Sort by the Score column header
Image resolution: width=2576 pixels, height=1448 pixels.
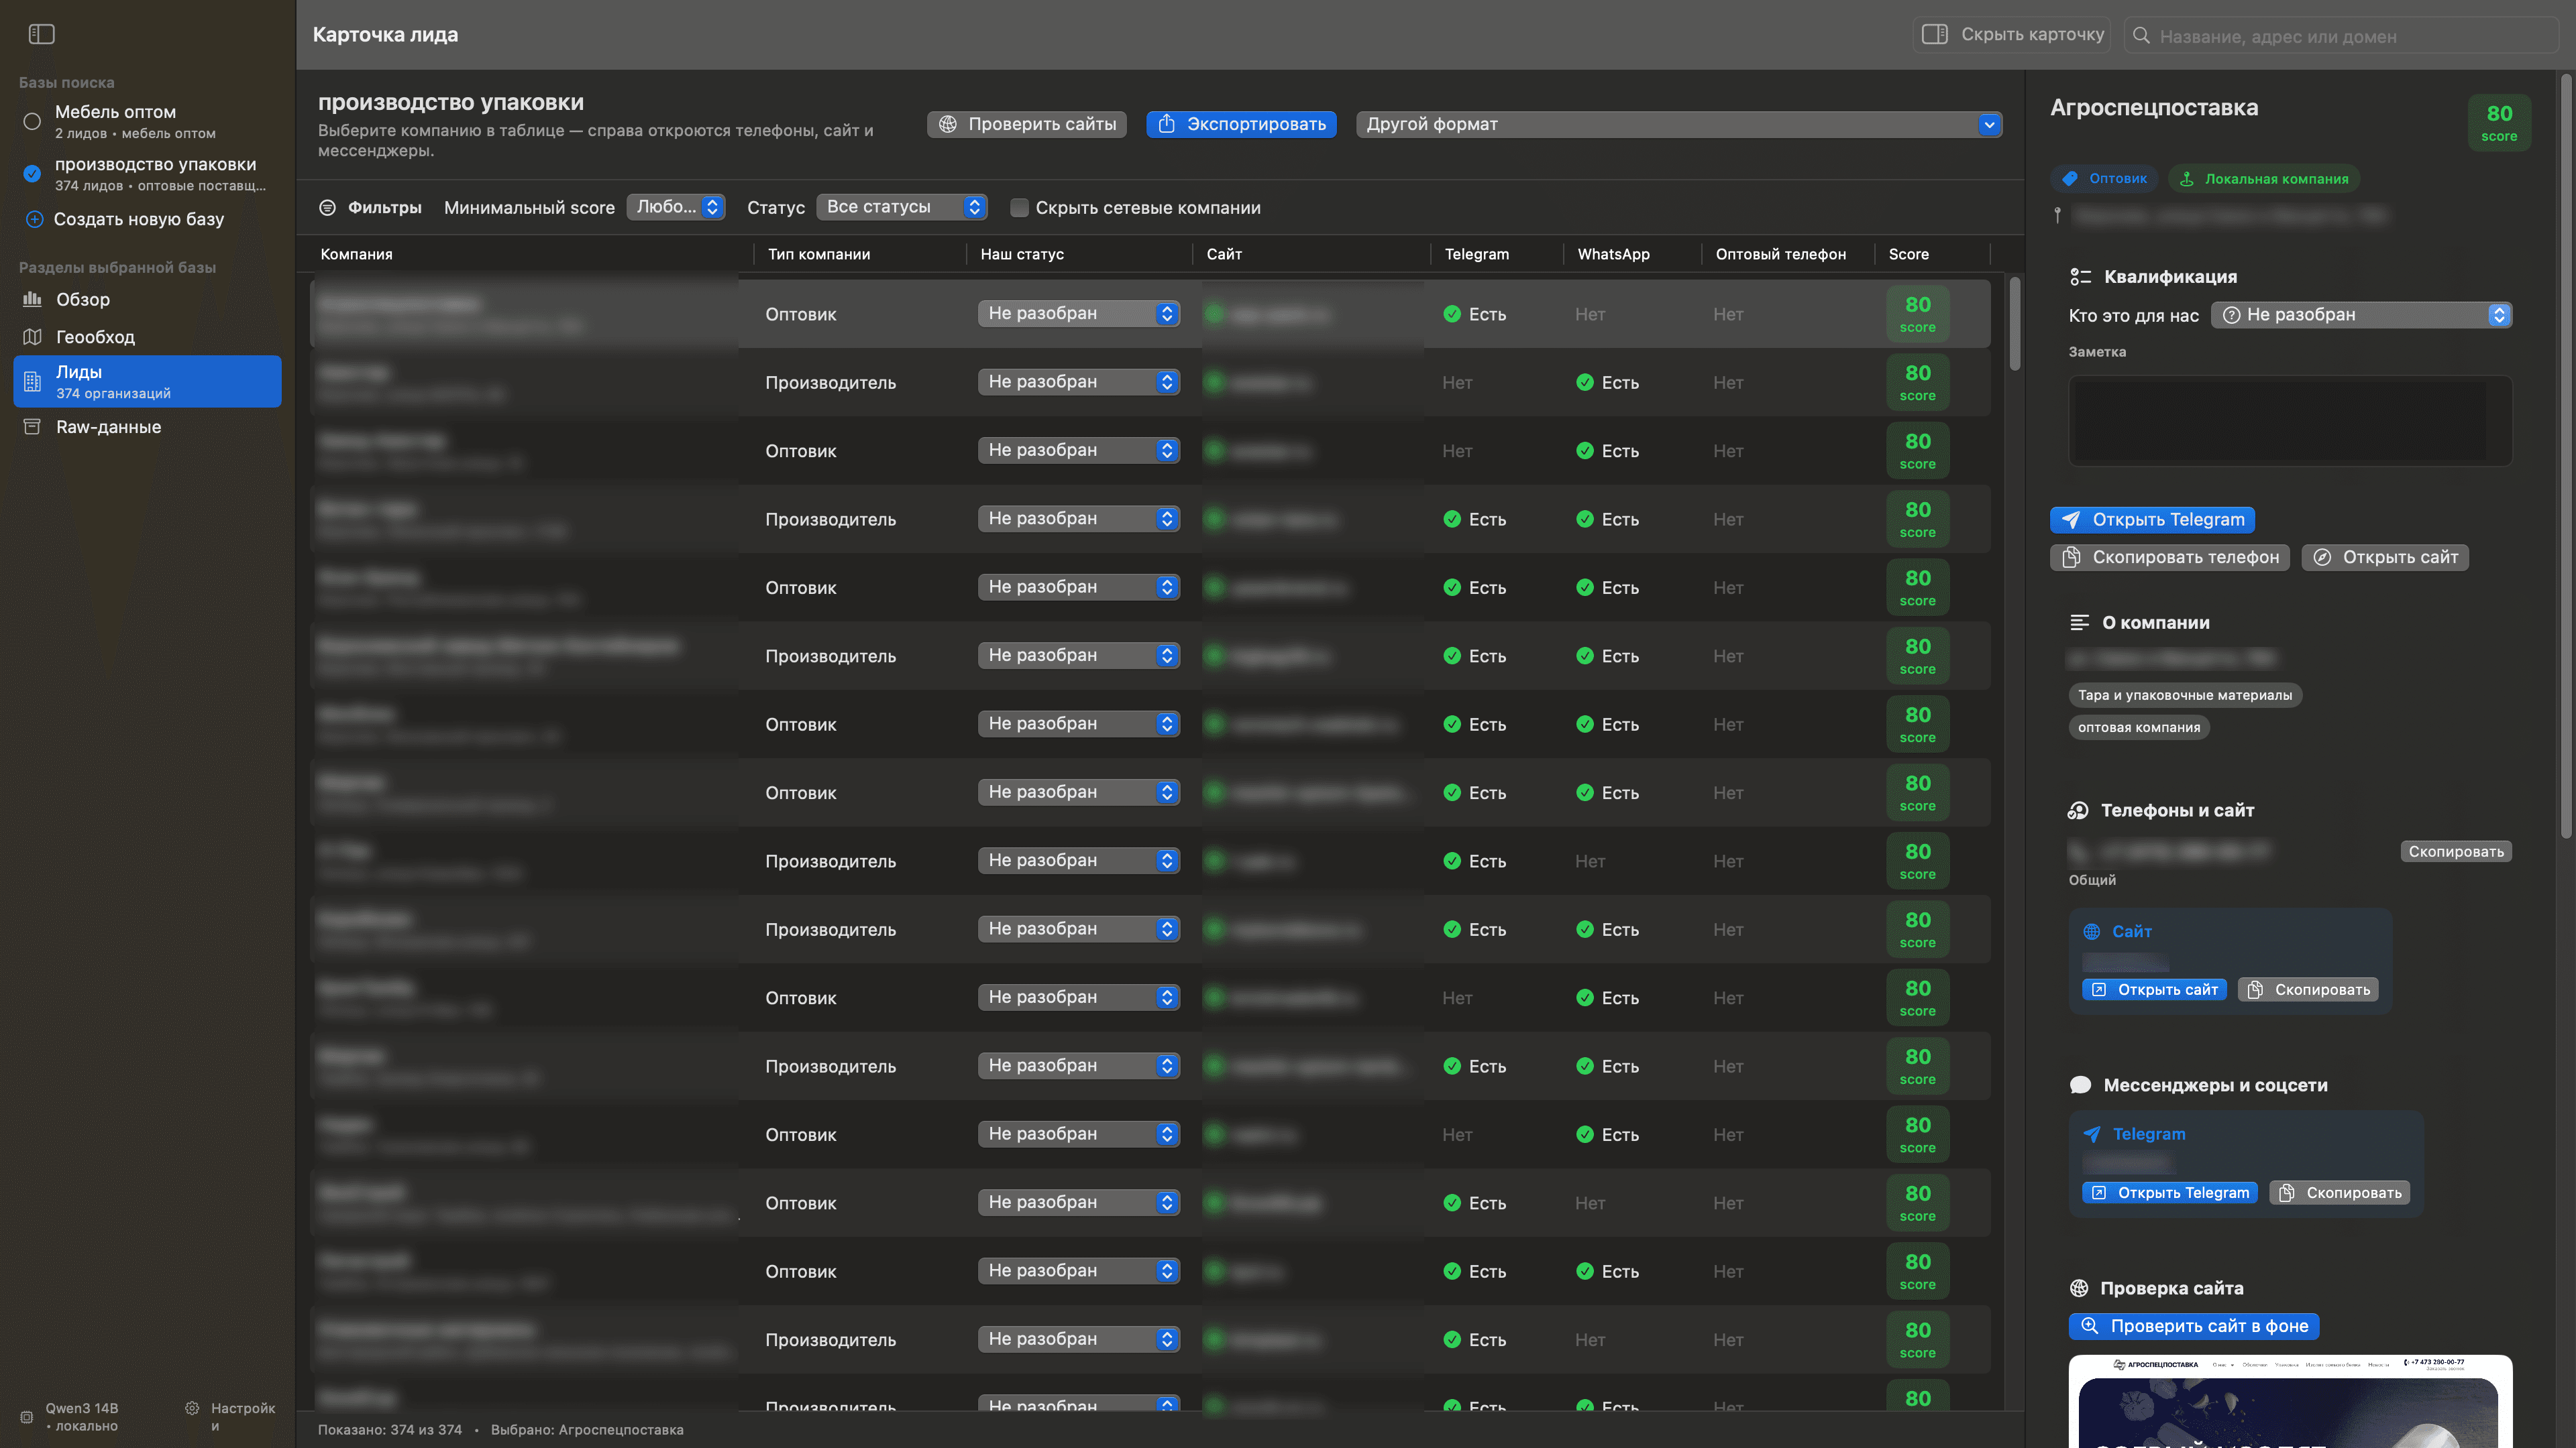pyautogui.click(x=1908, y=254)
